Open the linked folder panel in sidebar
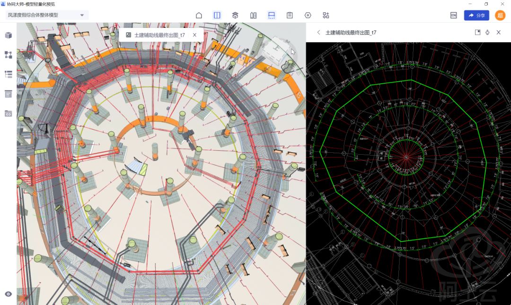 [8, 113]
